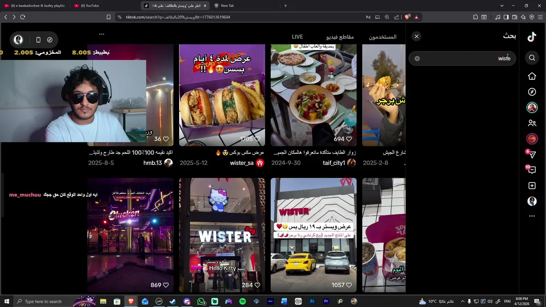Open the Hello Kitty WISTER video thumbnail
This screenshot has height=307, width=546.
pos(222,235)
